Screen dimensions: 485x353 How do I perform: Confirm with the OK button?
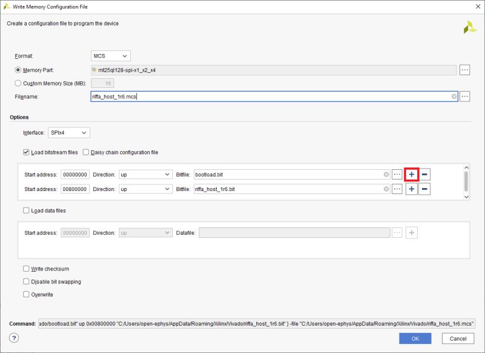414,339
